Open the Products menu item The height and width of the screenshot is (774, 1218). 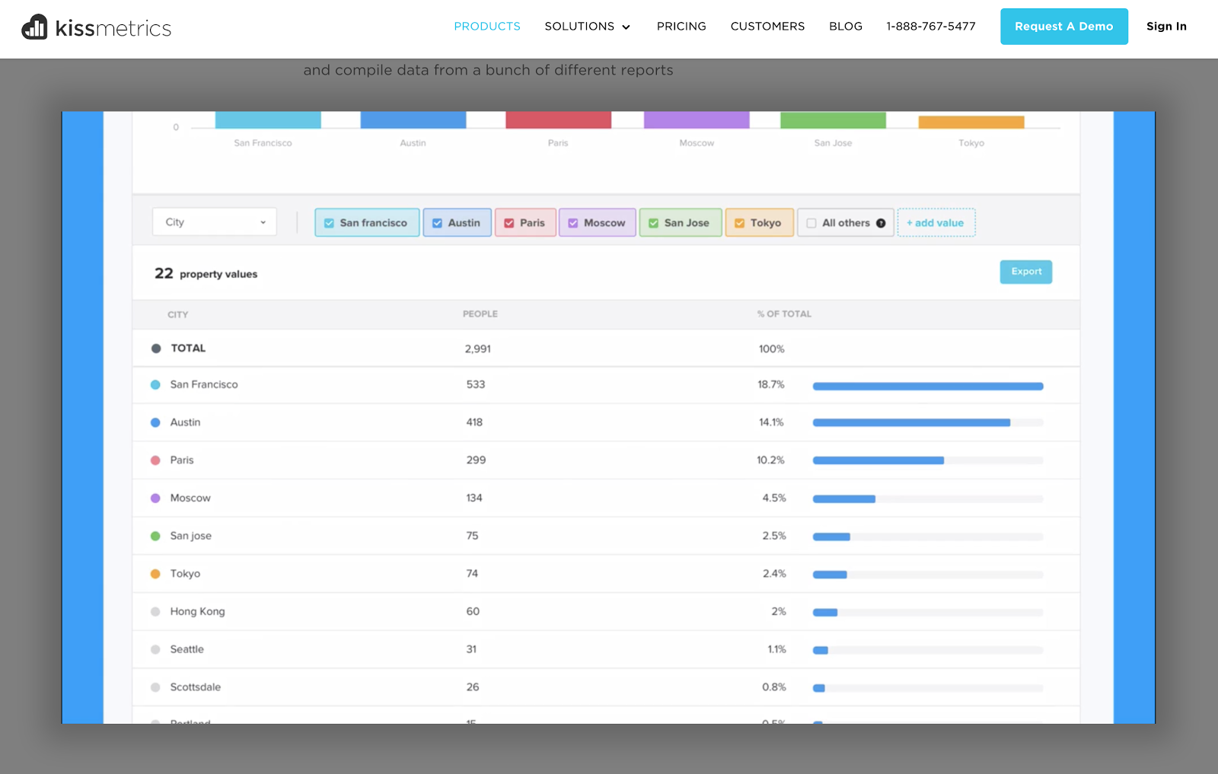point(487,27)
